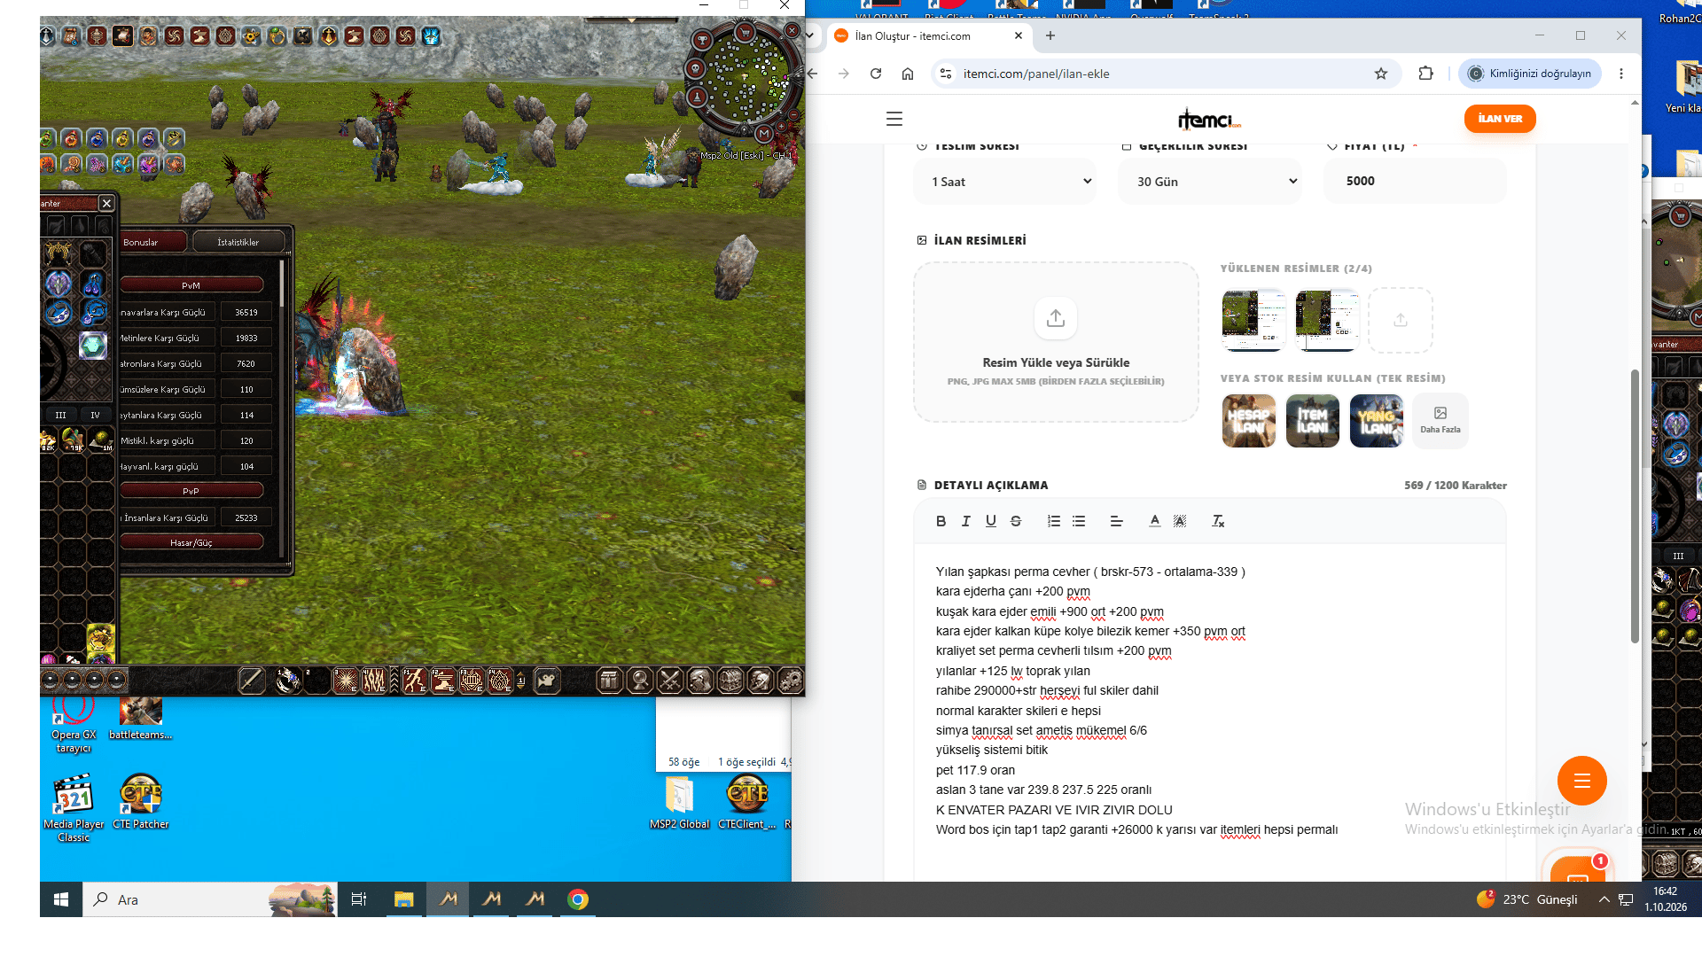Reload the itemci.com page

(x=876, y=74)
